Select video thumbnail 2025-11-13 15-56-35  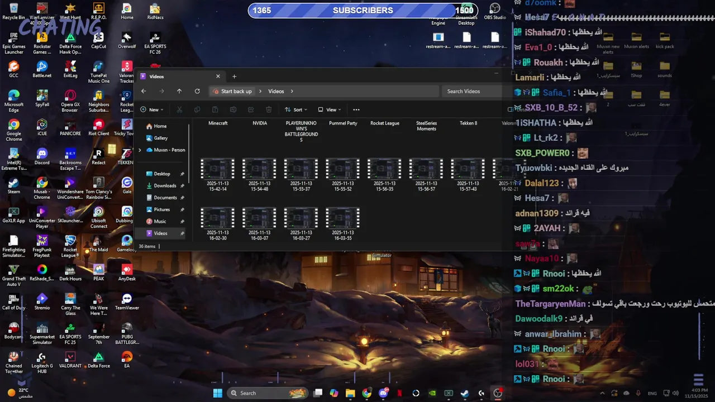[x=384, y=175]
